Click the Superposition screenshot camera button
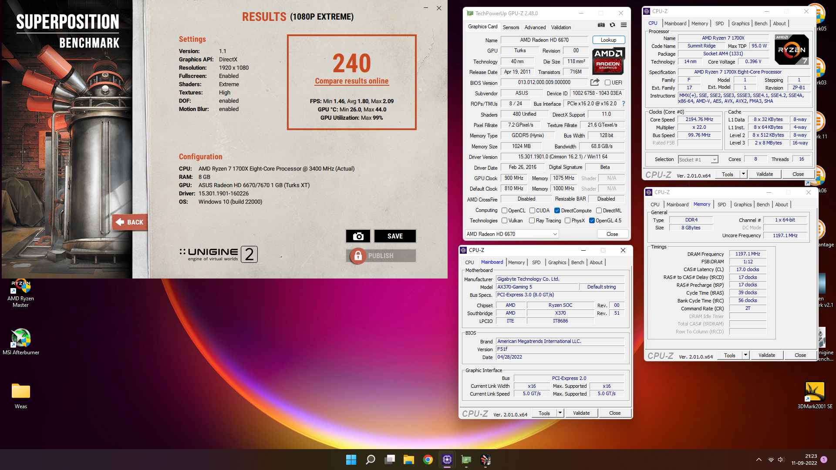Screen dimensions: 836x470 tap(358, 236)
